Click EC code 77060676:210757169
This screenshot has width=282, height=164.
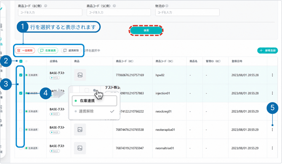point(130,75)
